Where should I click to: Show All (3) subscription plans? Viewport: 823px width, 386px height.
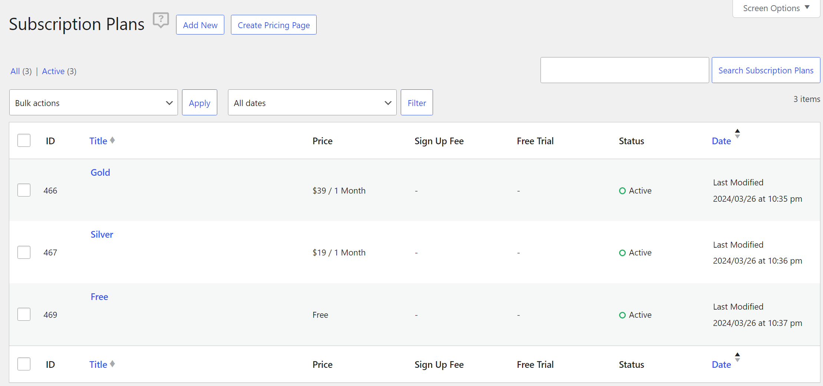pos(21,71)
